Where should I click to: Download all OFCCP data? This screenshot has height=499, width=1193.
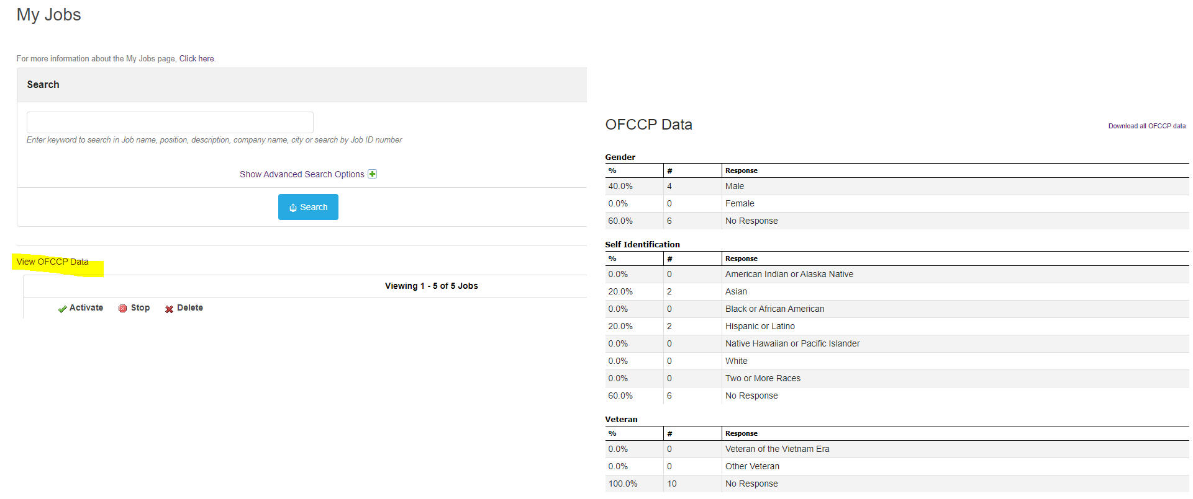click(1146, 126)
